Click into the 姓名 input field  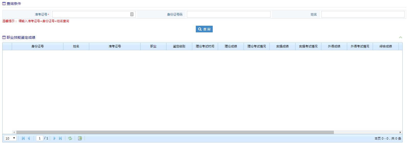(362, 14)
